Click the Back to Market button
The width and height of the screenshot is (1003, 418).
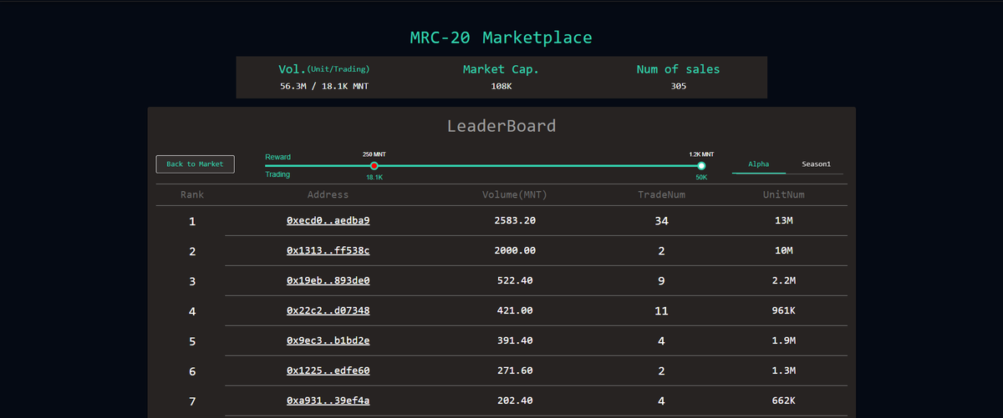(x=195, y=164)
